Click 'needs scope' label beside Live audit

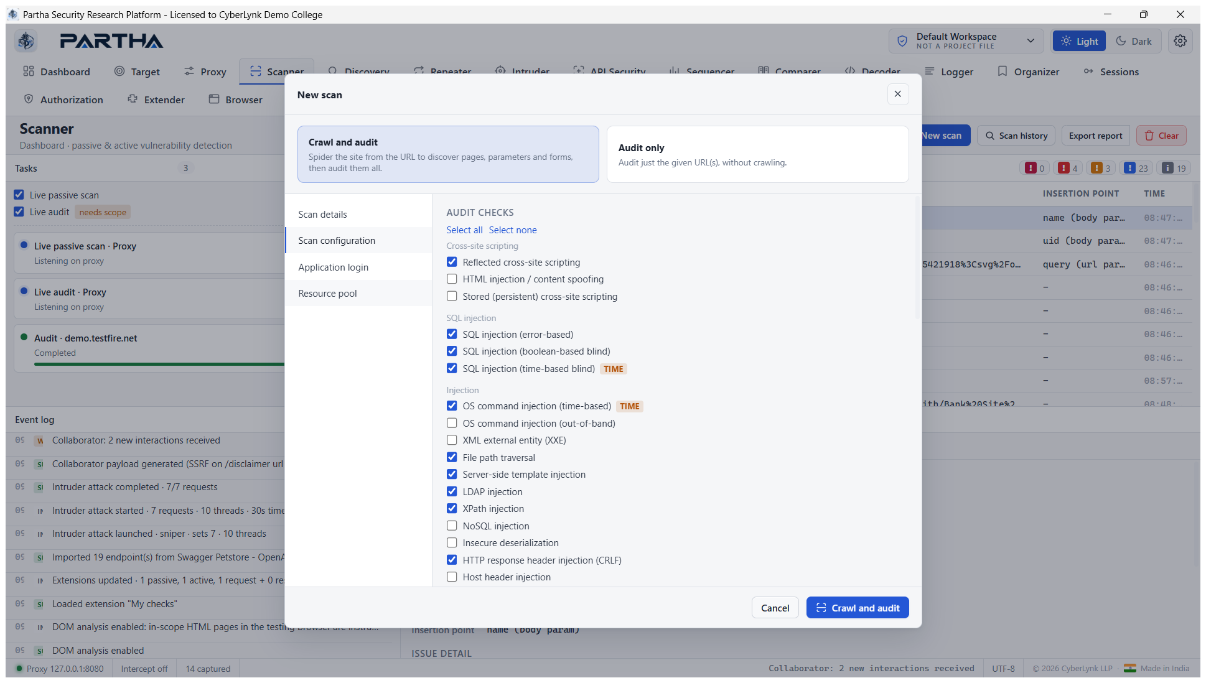pos(103,212)
